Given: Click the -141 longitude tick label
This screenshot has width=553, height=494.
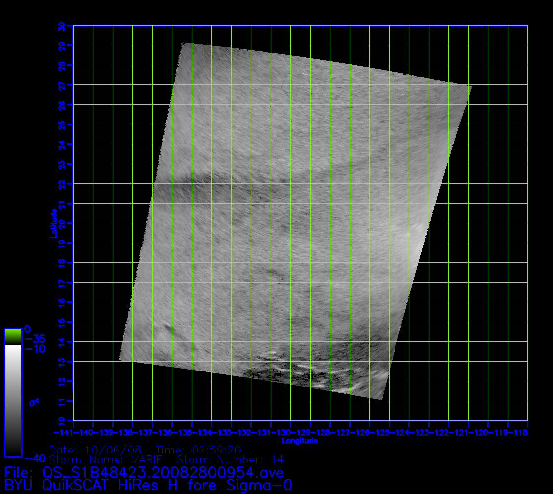Looking at the screenshot, I should pyautogui.click(x=64, y=433).
